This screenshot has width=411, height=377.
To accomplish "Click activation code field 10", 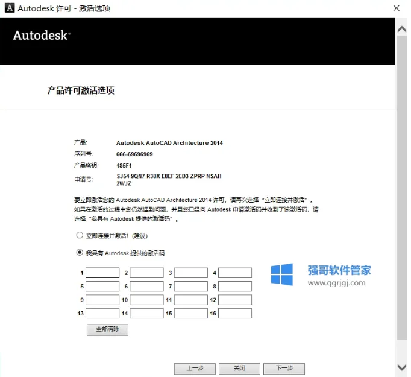I will click(x=147, y=300).
